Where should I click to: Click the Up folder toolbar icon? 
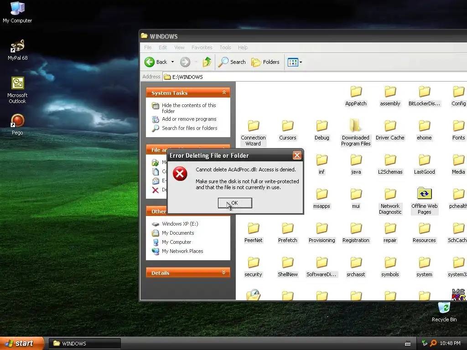[x=207, y=62]
